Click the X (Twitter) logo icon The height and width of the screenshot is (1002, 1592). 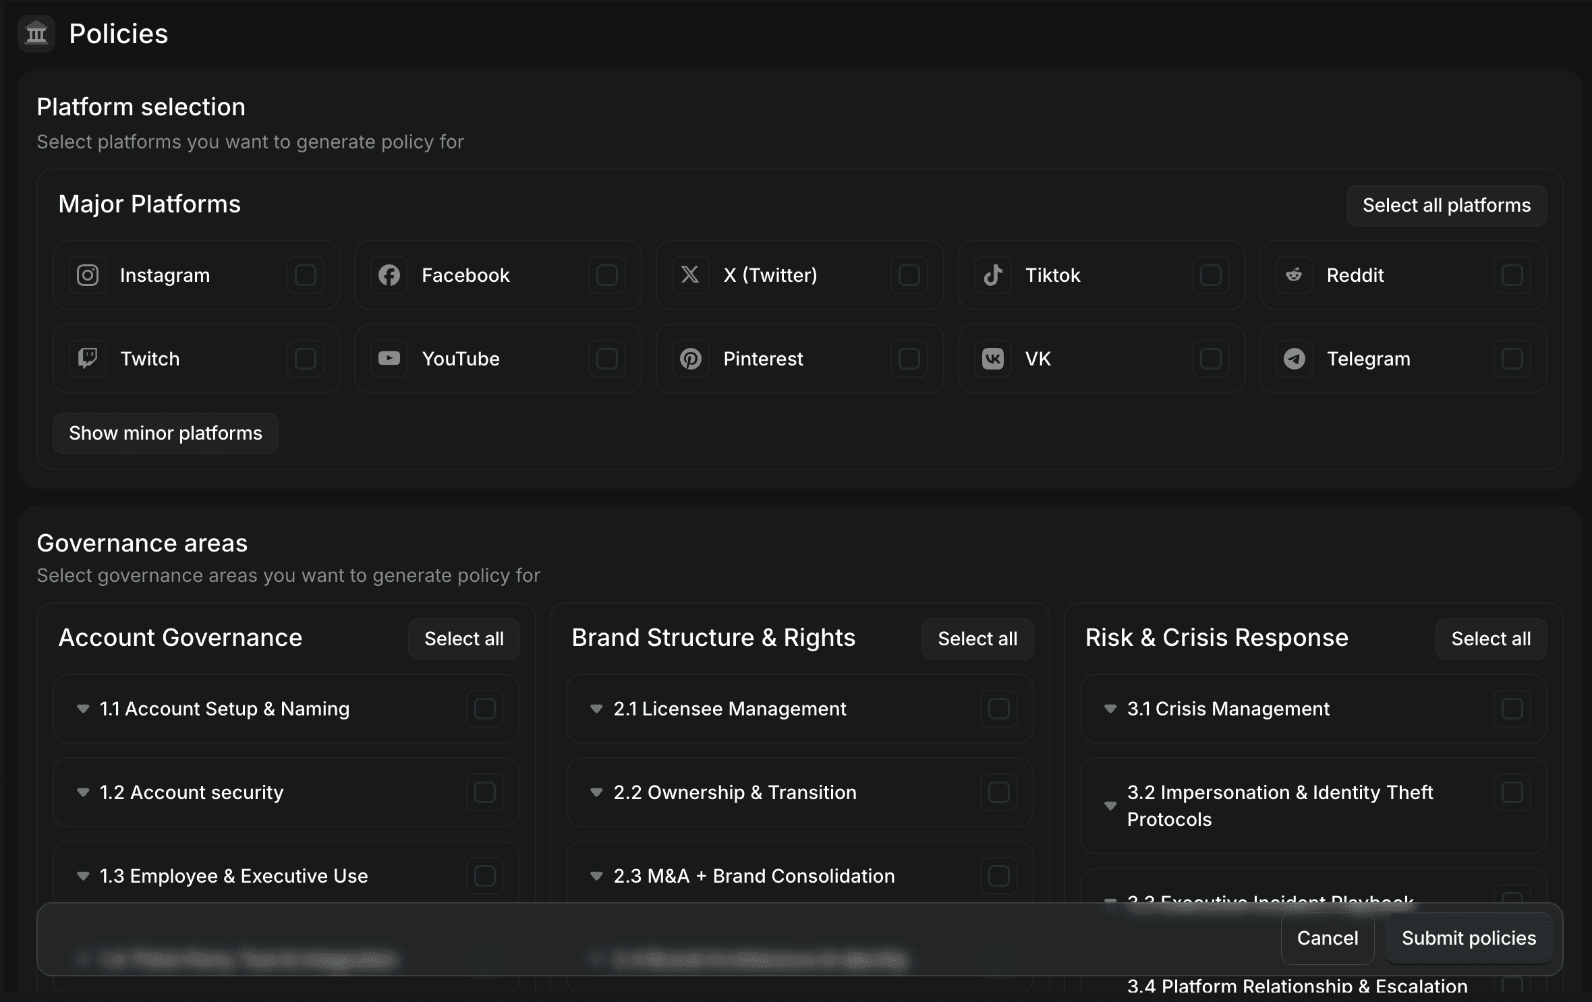(x=690, y=275)
